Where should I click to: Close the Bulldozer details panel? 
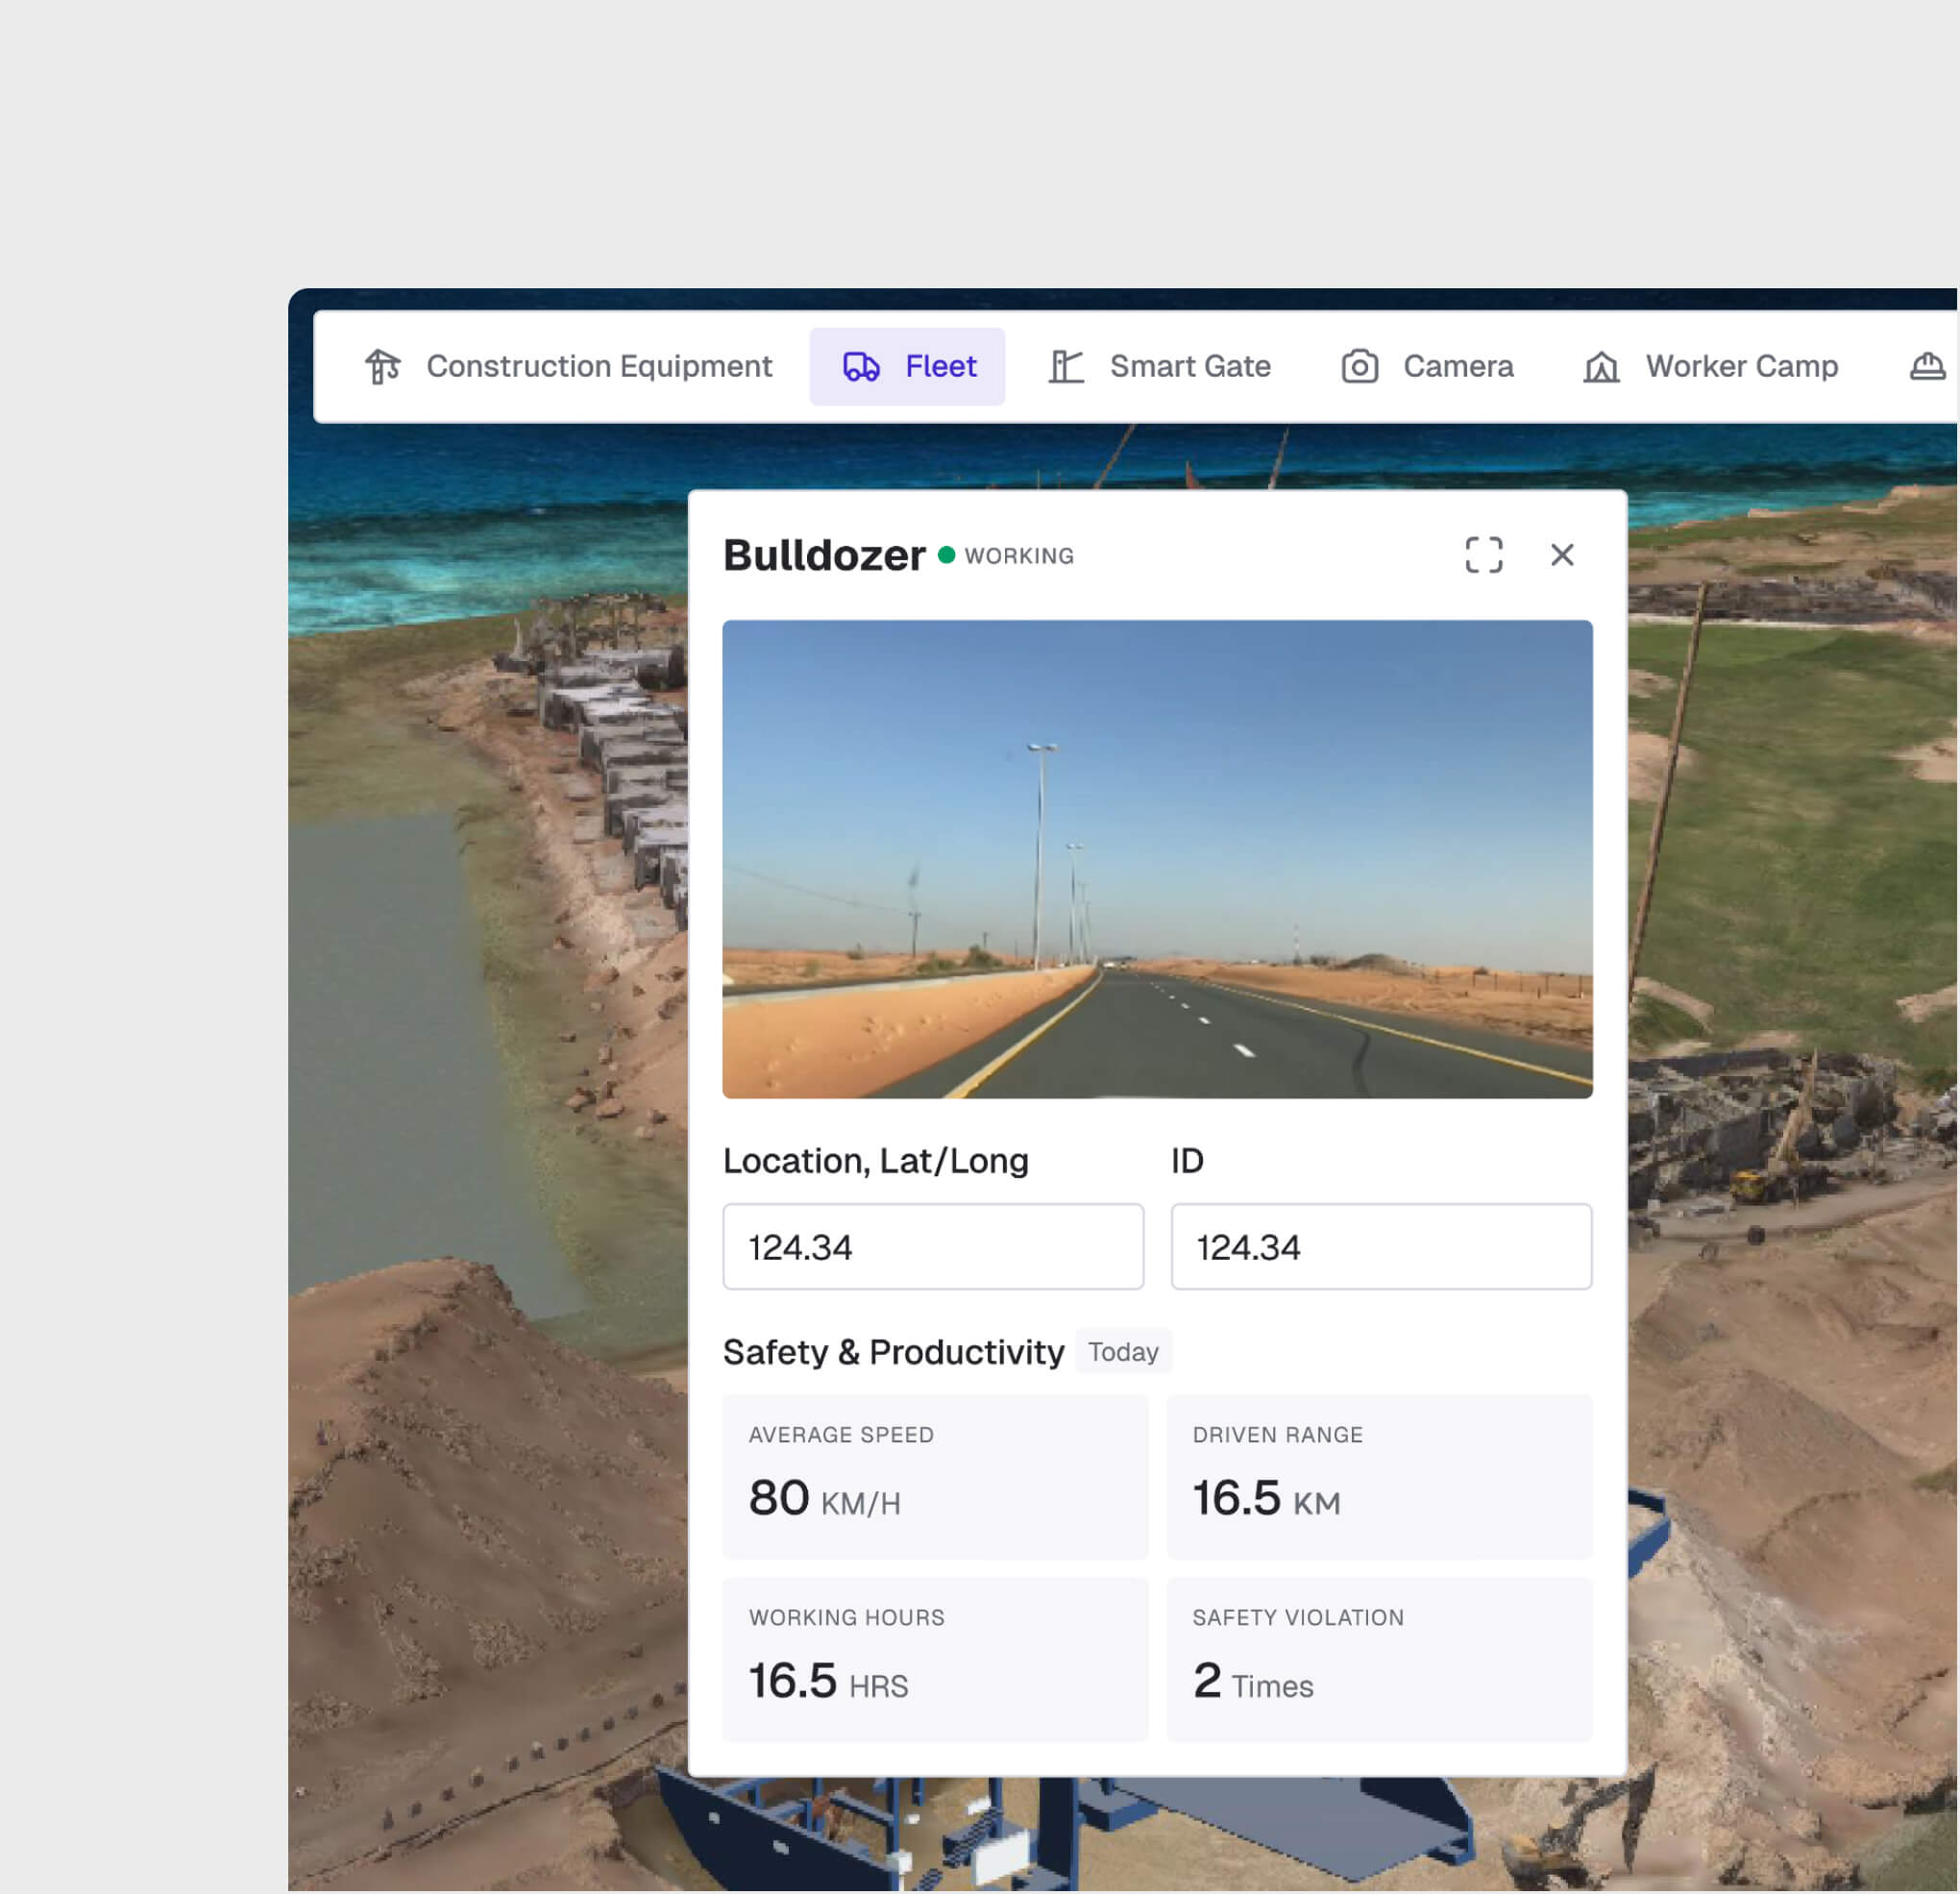click(x=1563, y=555)
